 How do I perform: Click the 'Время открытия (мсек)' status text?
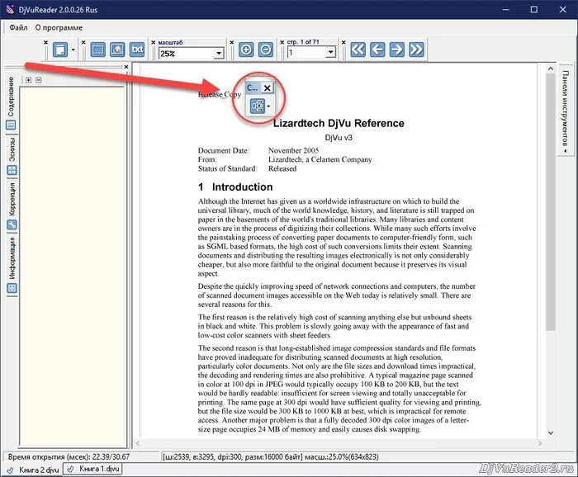point(69,456)
